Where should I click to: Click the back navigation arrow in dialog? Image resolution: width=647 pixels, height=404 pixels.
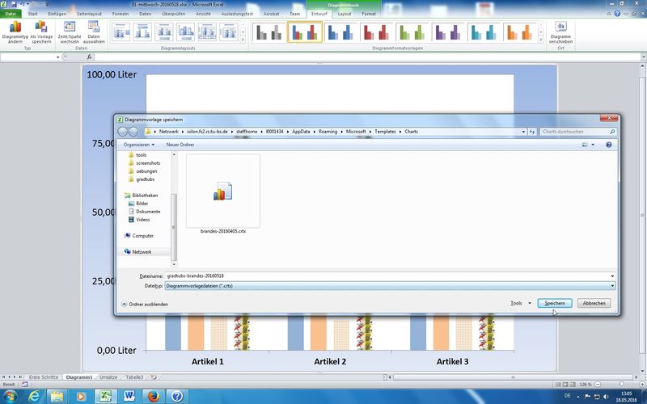[x=123, y=131]
